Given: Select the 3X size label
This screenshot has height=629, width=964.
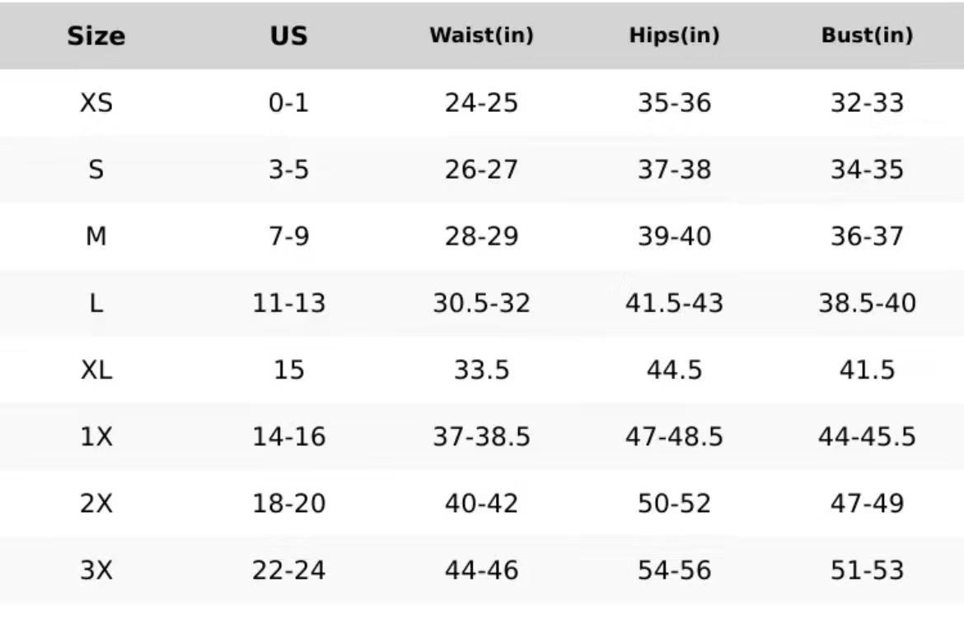Looking at the screenshot, I should (x=96, y=571).
